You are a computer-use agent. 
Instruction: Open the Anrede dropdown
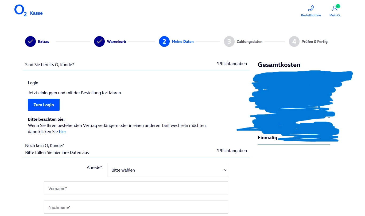[168, 169]
